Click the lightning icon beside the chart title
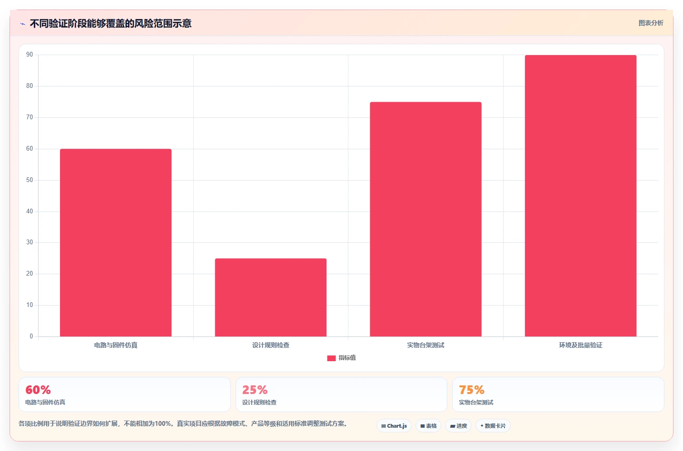This screenshot has height=451, width=683. pos(22,24)
